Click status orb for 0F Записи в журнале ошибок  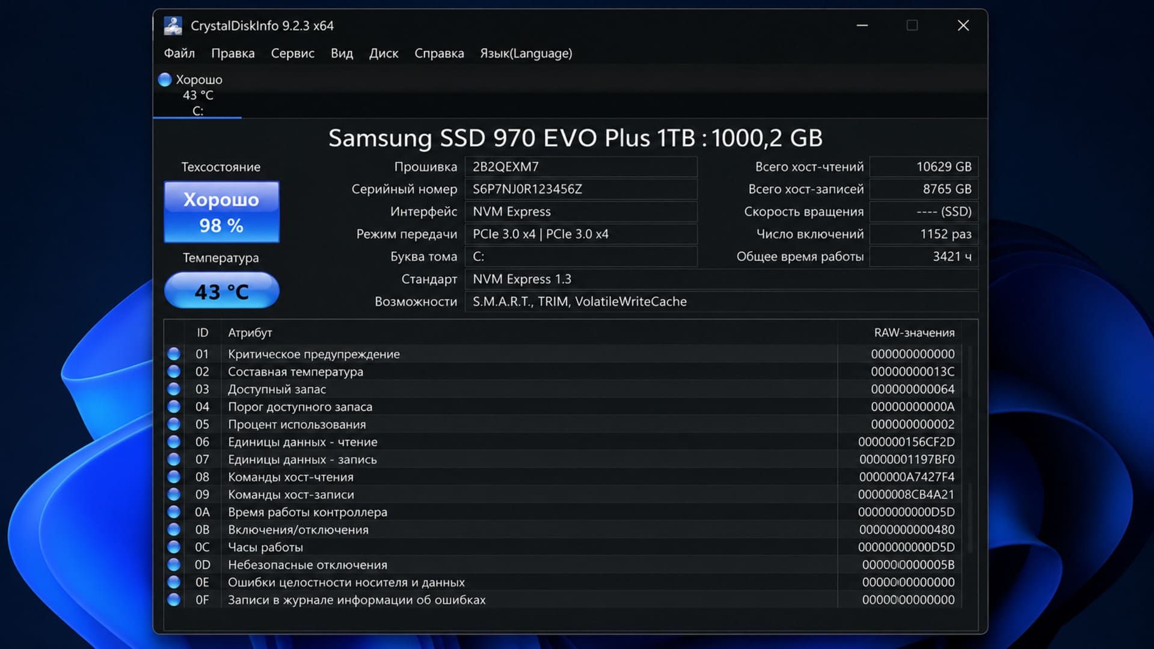(174, 600)
